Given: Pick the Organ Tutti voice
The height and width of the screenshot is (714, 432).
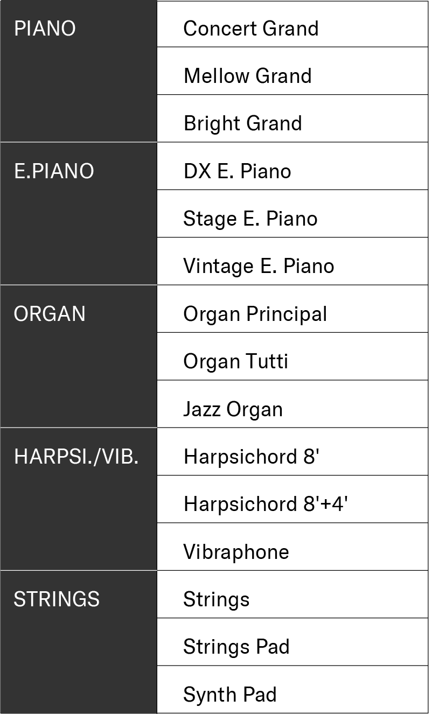Looking at the screenshot, I should pyautogui.click(x=236, y=361).
